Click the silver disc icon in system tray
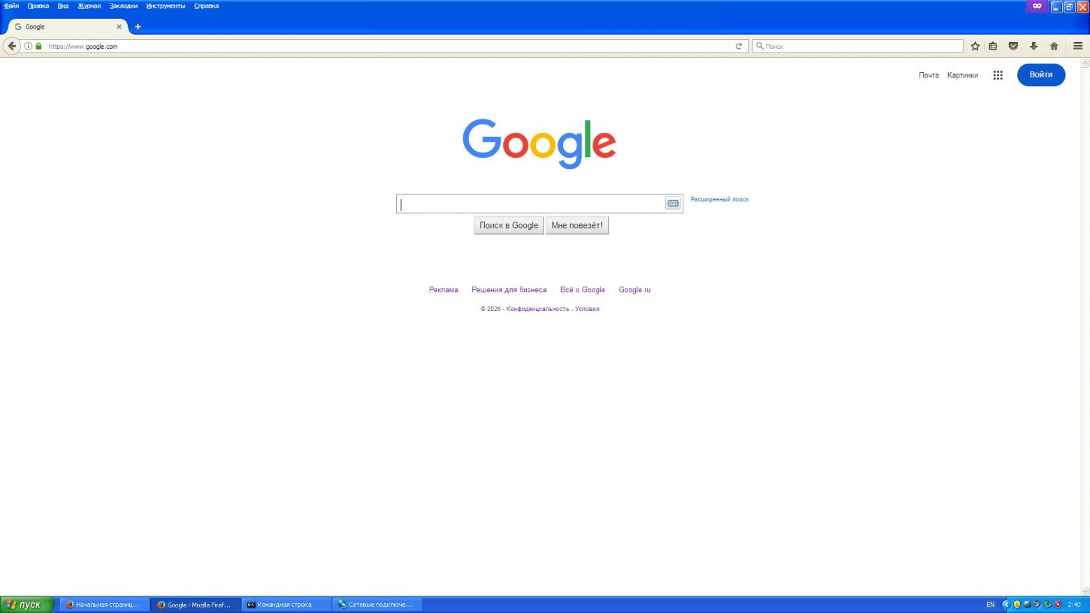The height and width of the screenshot is (613, 1090). point(1038,605)
